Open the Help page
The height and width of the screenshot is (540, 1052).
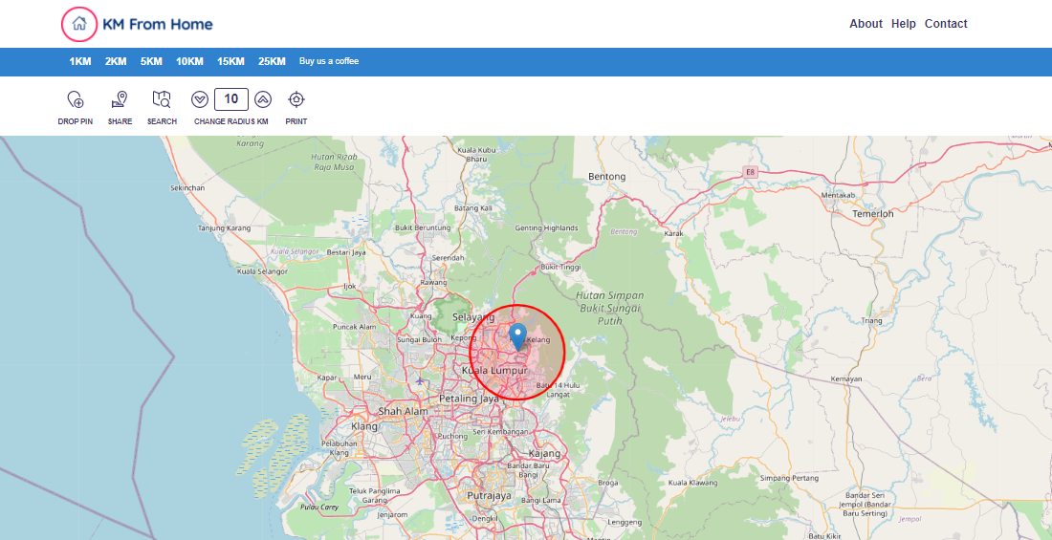(904, 24)
